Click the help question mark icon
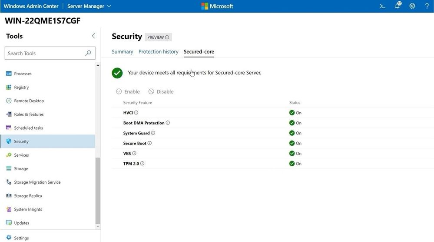Image resolution: width=434 pixels, height=242 pixels. point(427,6)
